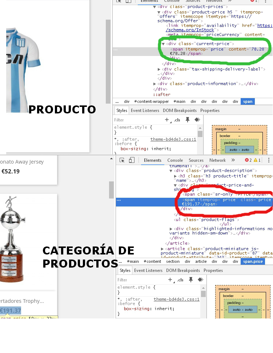Open Properties tab in lower DevTools

click(x=213, y=270)
